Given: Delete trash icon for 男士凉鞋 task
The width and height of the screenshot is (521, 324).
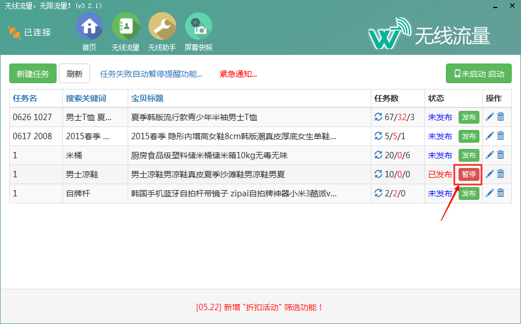Looking at the screenshot, I should click(x=501, y=174).
